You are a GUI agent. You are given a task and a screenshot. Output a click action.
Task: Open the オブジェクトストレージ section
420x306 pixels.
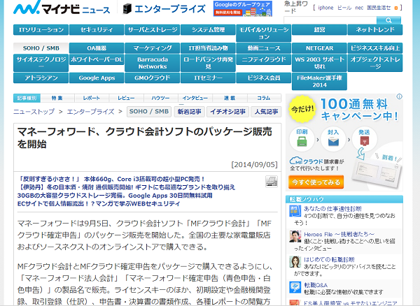(x=375, y=63)
